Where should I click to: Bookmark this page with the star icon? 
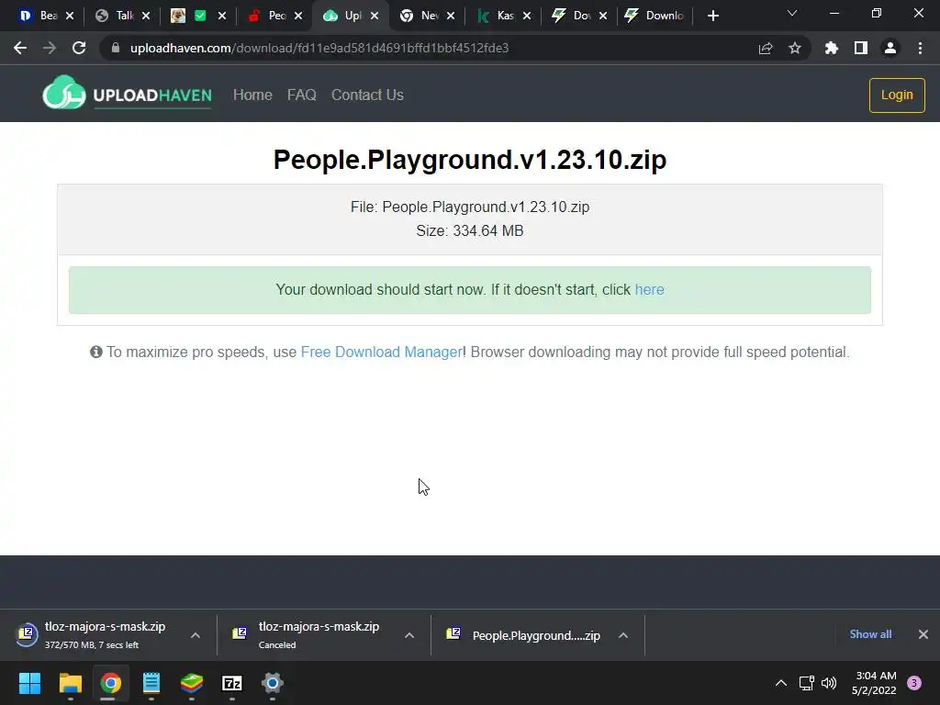795,48
